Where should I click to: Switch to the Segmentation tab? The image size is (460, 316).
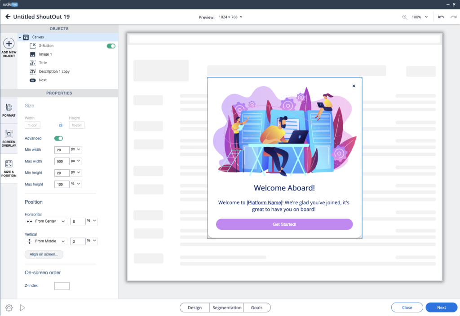click(227, 307)
